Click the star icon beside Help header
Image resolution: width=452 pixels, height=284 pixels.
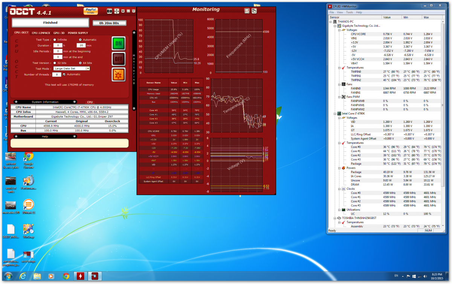[x=17, y=136]
